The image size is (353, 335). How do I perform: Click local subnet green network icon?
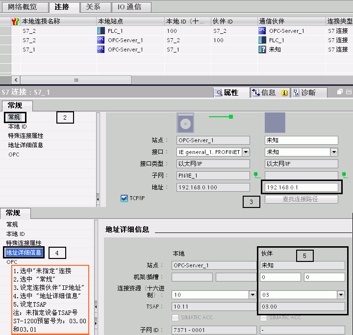click(x=257, y=175)
